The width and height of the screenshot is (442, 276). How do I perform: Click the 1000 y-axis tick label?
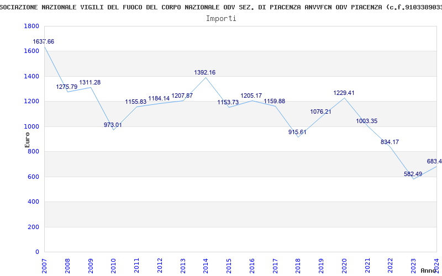coord(31,127)
